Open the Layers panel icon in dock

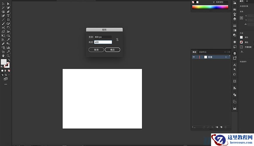pyautogui.click(x=235, y=53)
